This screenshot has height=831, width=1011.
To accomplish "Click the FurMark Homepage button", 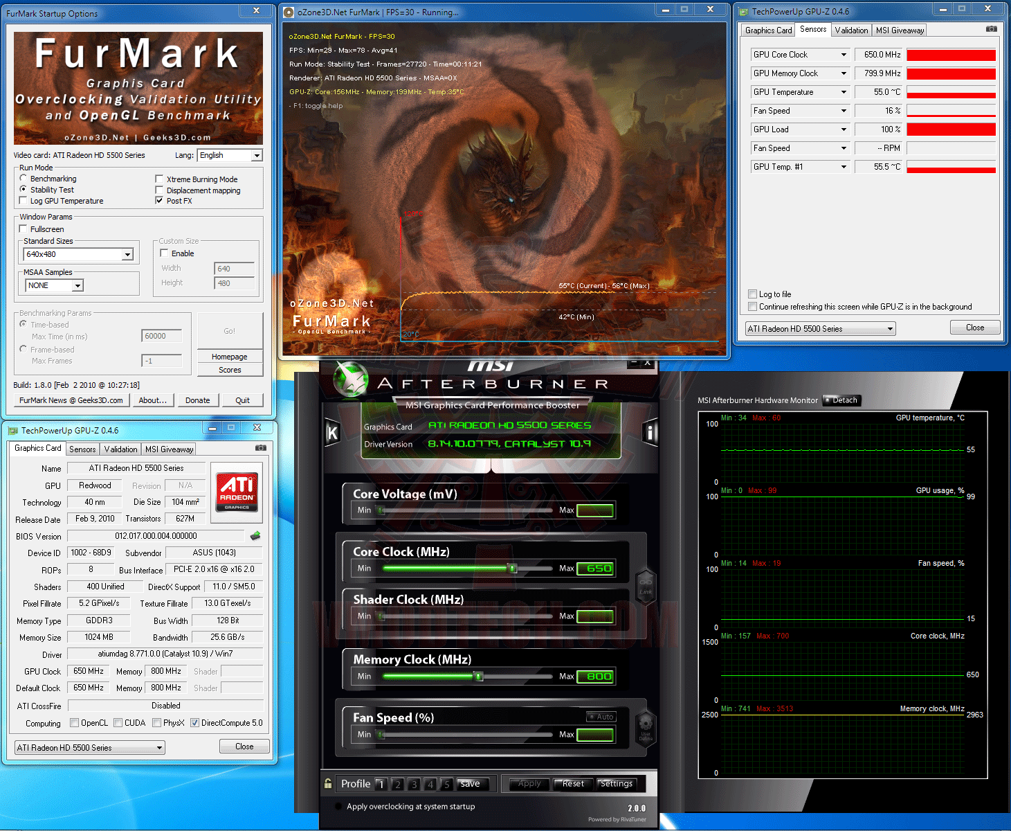I will pos(230,357).
